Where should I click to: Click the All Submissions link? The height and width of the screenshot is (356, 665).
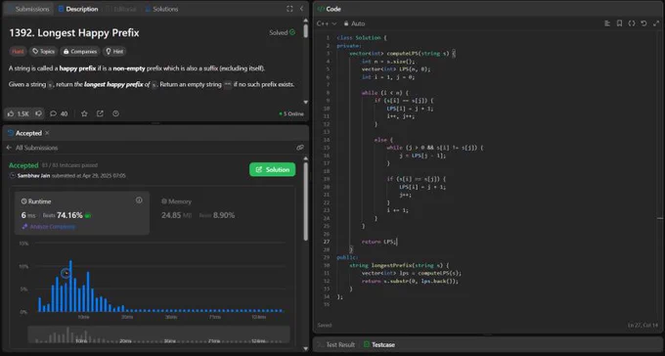(36, 148)
